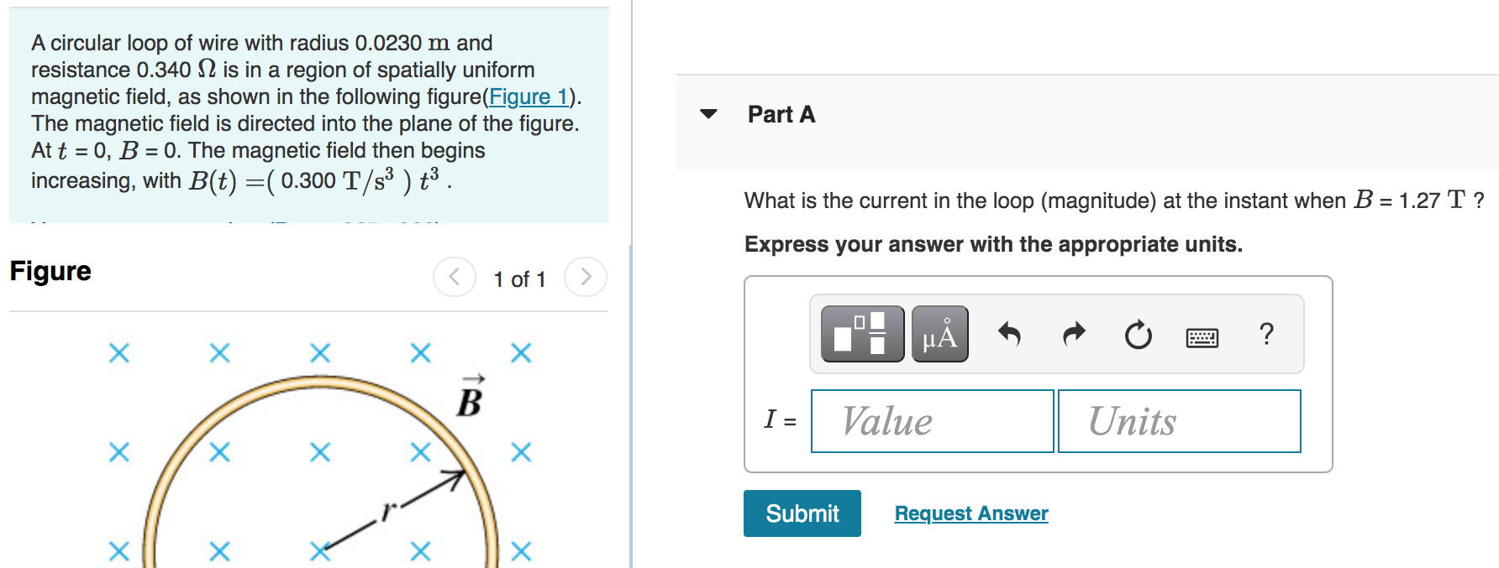
Task: Select the μÅ units insertion icon
Action: [x=940, y=333]
